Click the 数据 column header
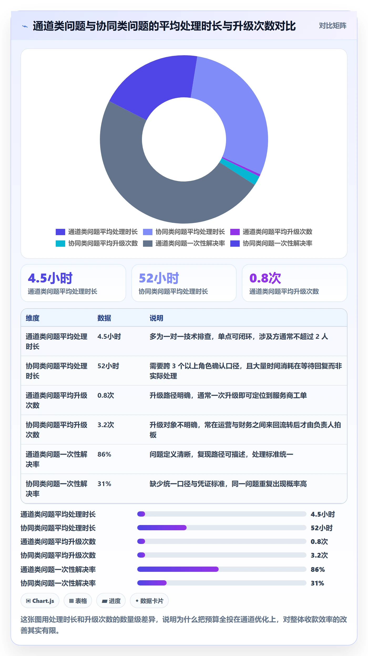 tap(104, 318)
